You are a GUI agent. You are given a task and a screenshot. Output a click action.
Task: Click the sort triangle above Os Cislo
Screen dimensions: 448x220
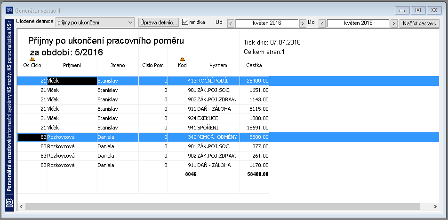(32, 59)
